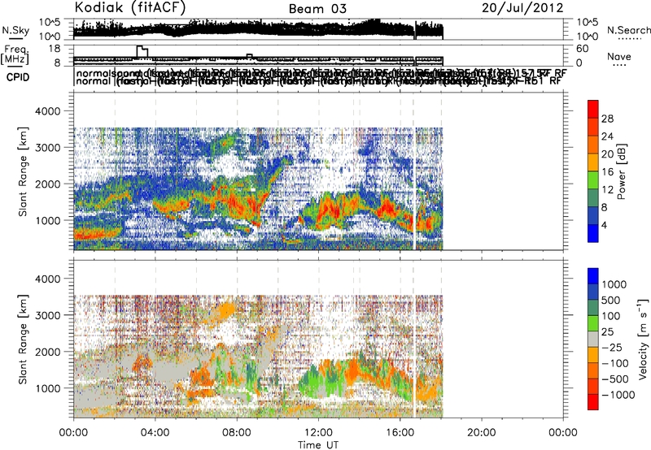This screenshot has width=651, height=450.
Task: Click the 'Kodiak (fitACF)' plot title
Action: [x=130, y=8]
